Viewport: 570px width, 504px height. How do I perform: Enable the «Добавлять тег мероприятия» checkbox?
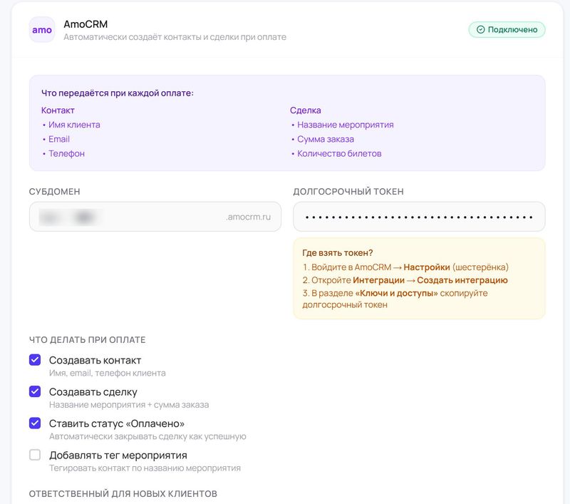(x=35, y=455)
